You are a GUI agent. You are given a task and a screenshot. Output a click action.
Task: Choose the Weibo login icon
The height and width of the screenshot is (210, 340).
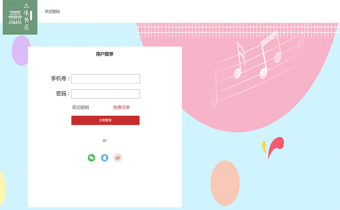click(x=118, y=158)
